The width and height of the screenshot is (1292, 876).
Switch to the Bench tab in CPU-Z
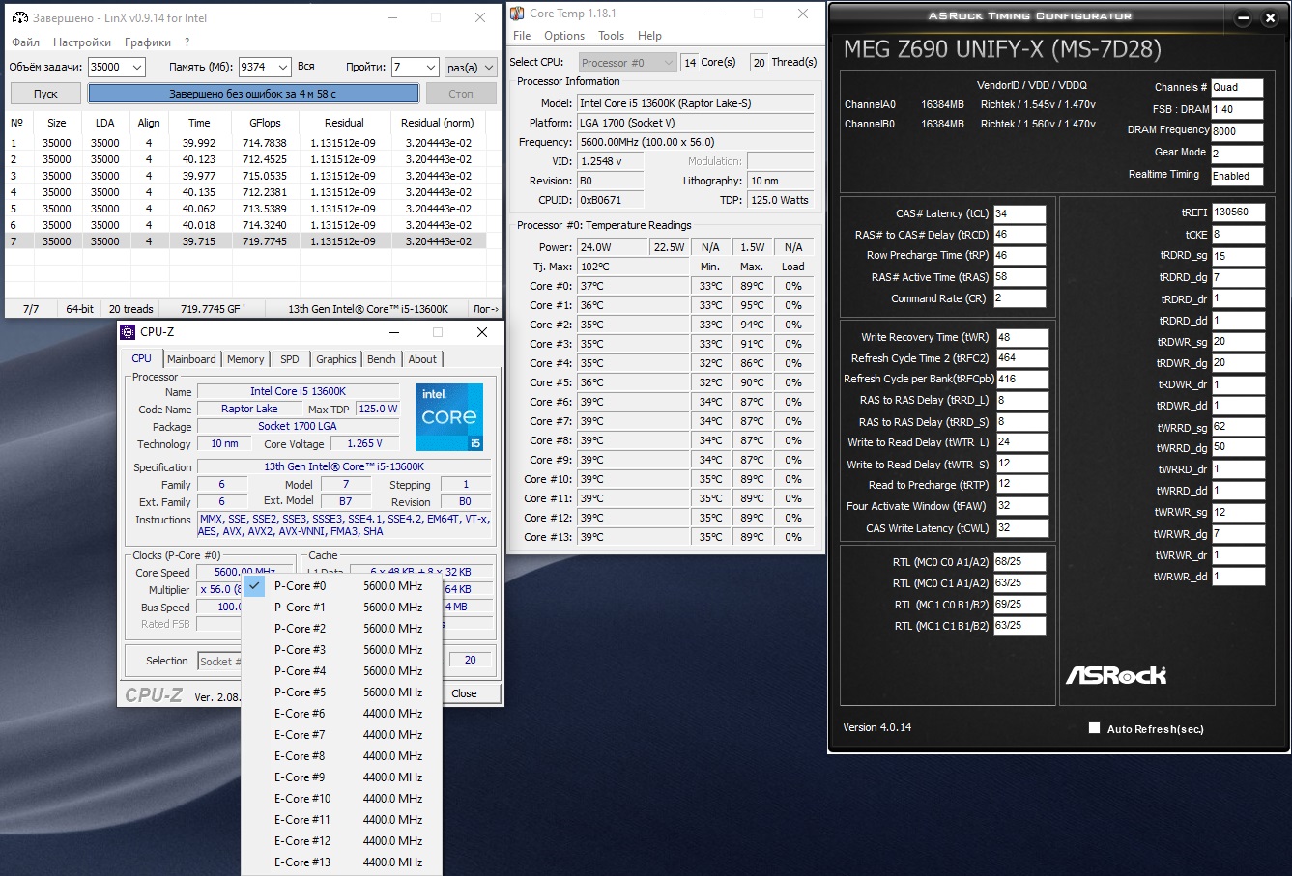click(382, 359)
